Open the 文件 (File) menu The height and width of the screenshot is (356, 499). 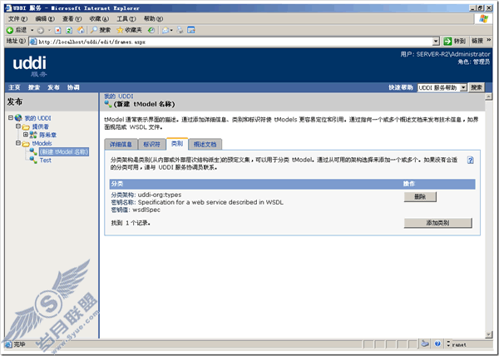(x=17, y=19)
